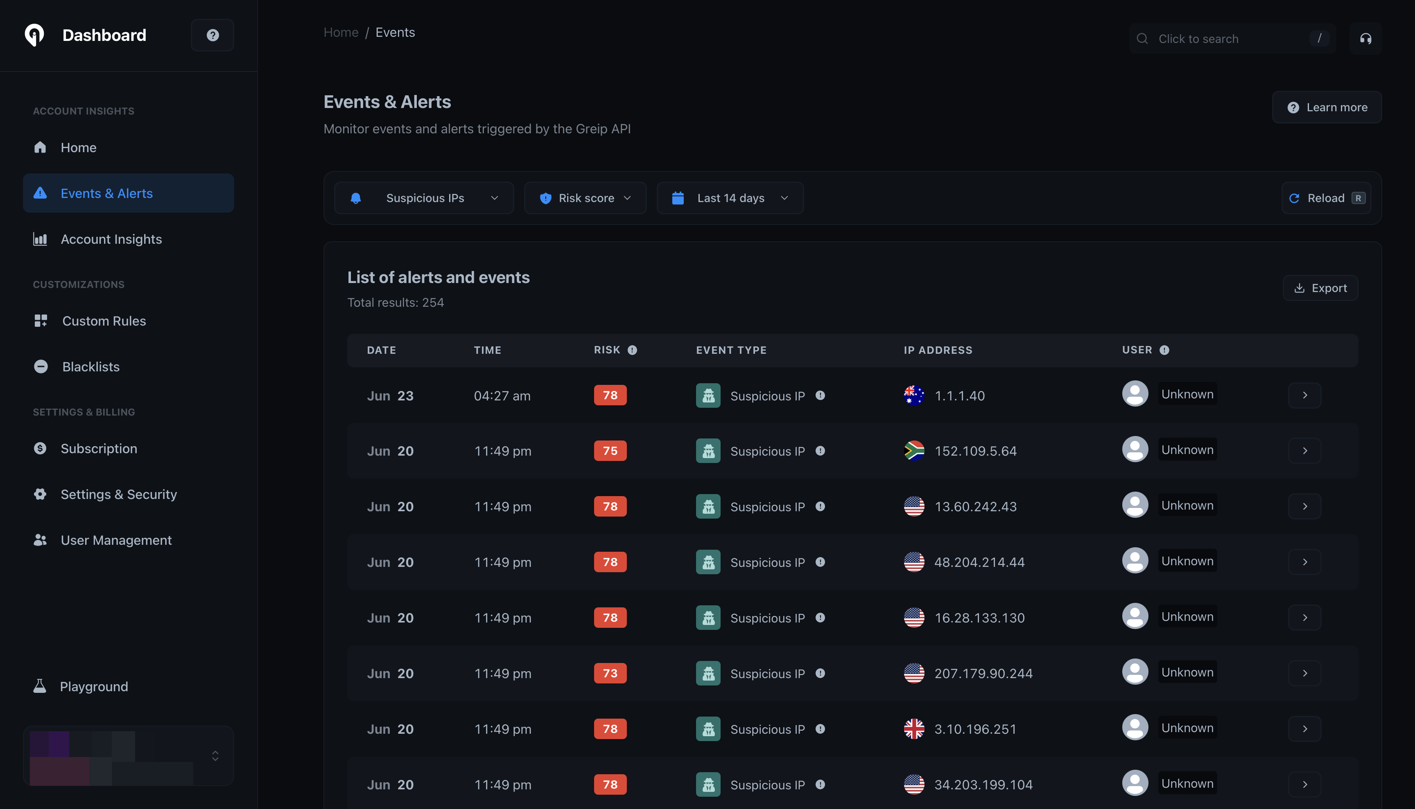Click the Home breadcrumb link
Viewport: 1415px width, 809px height.
[341, 32]
